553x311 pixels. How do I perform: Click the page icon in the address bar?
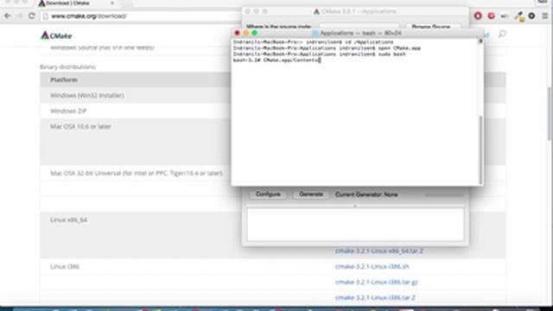(45, 16)
